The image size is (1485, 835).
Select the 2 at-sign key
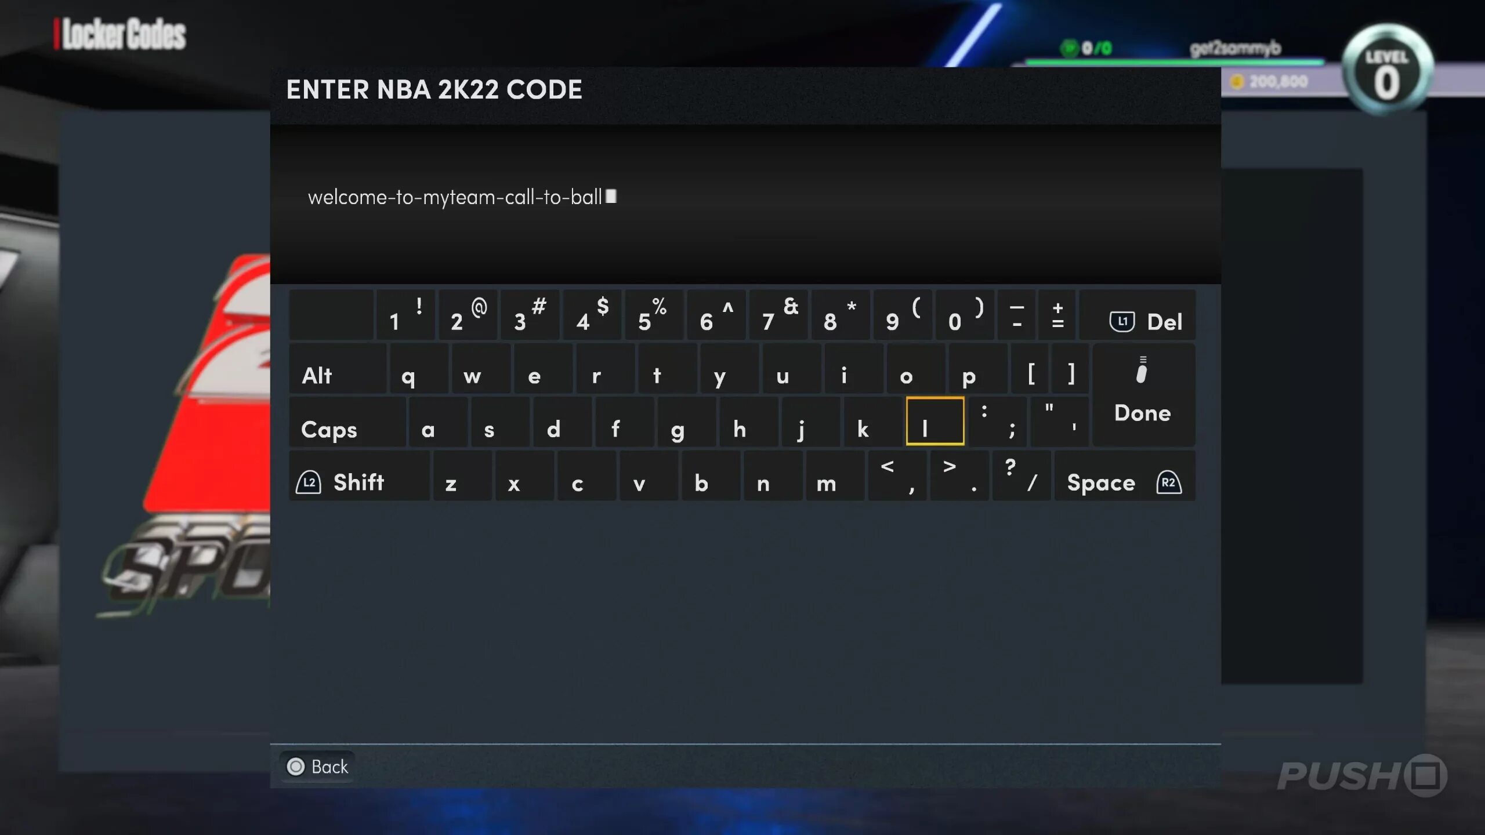coord(468,315)
